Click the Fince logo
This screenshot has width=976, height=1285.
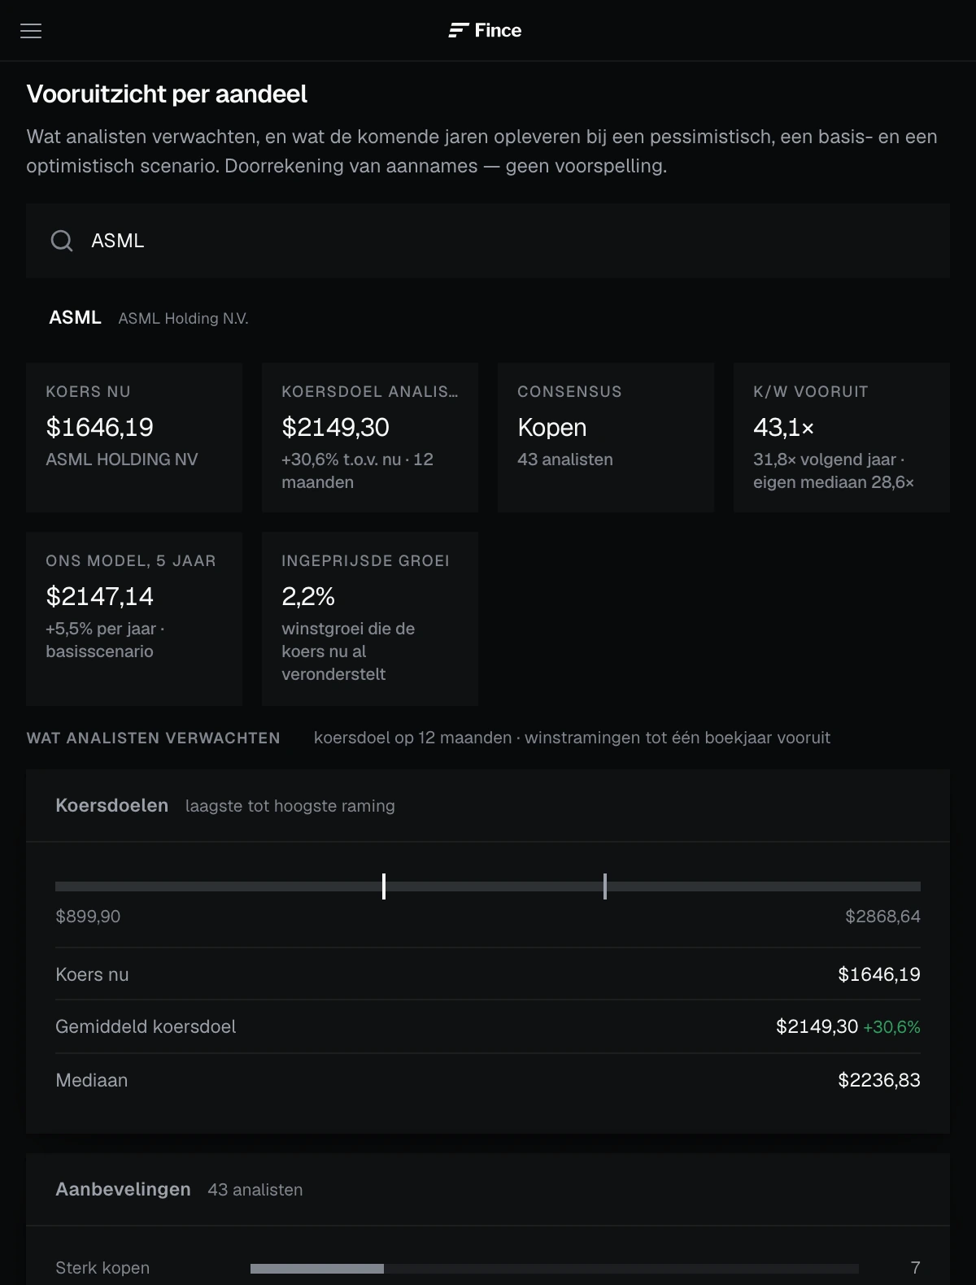coord(485,30)
